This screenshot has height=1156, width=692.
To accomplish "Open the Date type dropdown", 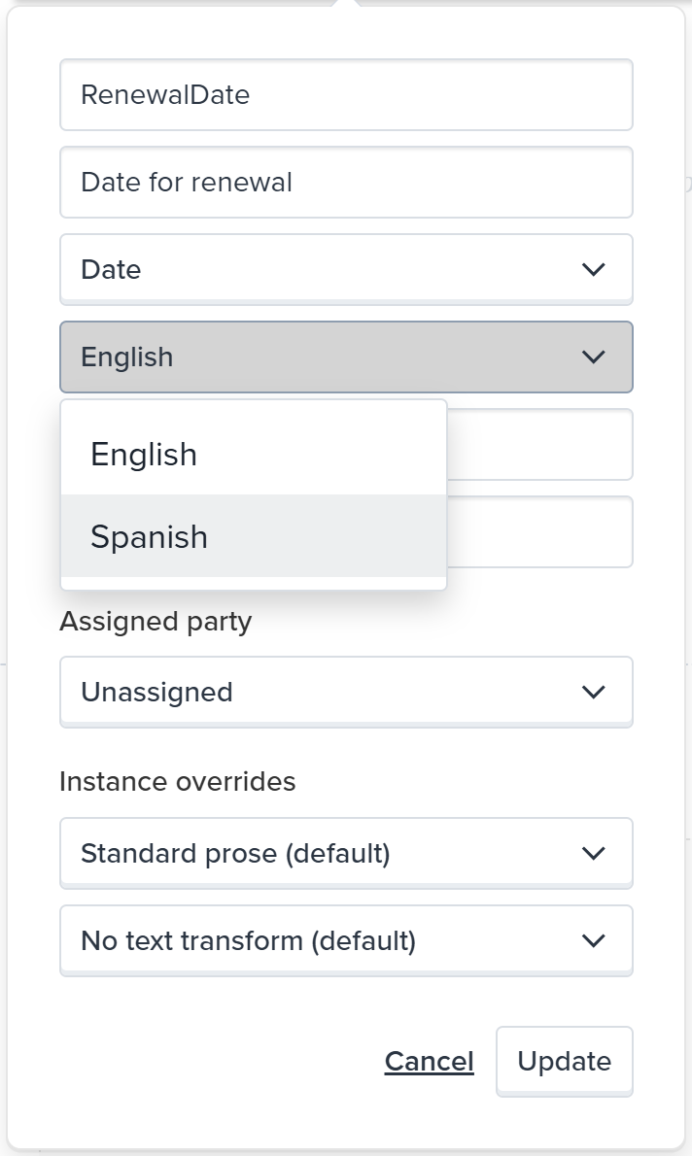I will (346, 269).
